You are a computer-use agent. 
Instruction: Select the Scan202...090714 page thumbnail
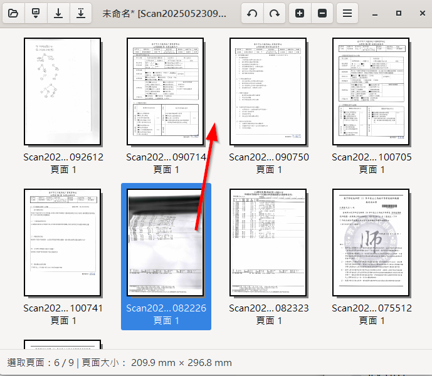[x=166, y=91]
